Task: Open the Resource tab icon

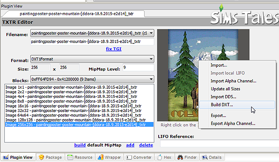Action: point(70,157)
